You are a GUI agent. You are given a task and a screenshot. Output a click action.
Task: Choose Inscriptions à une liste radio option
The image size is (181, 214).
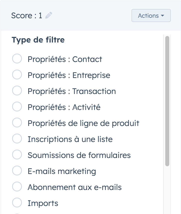[17, 138]
